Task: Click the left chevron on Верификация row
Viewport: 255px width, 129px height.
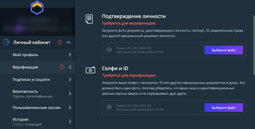Action: coord(70,67)
